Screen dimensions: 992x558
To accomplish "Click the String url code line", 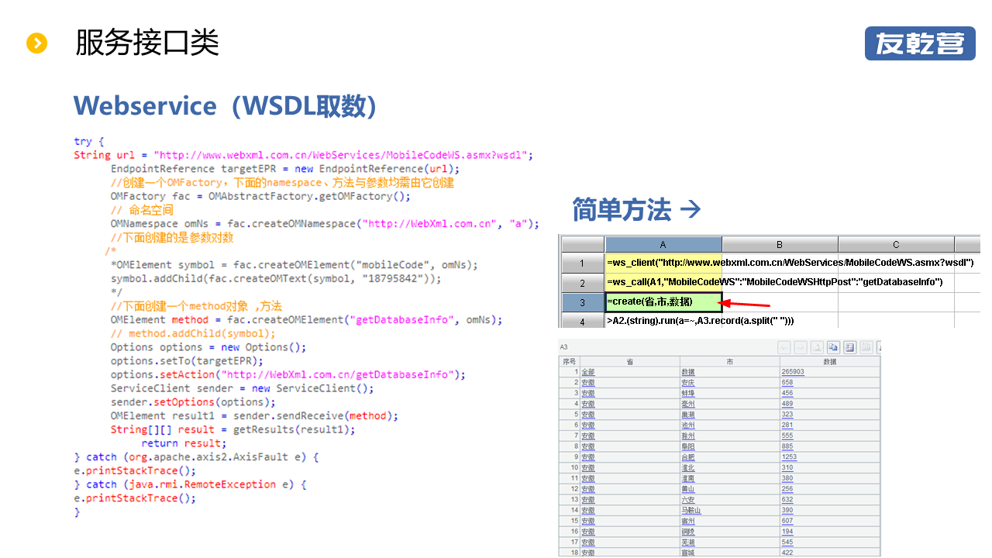I will 304,155.
